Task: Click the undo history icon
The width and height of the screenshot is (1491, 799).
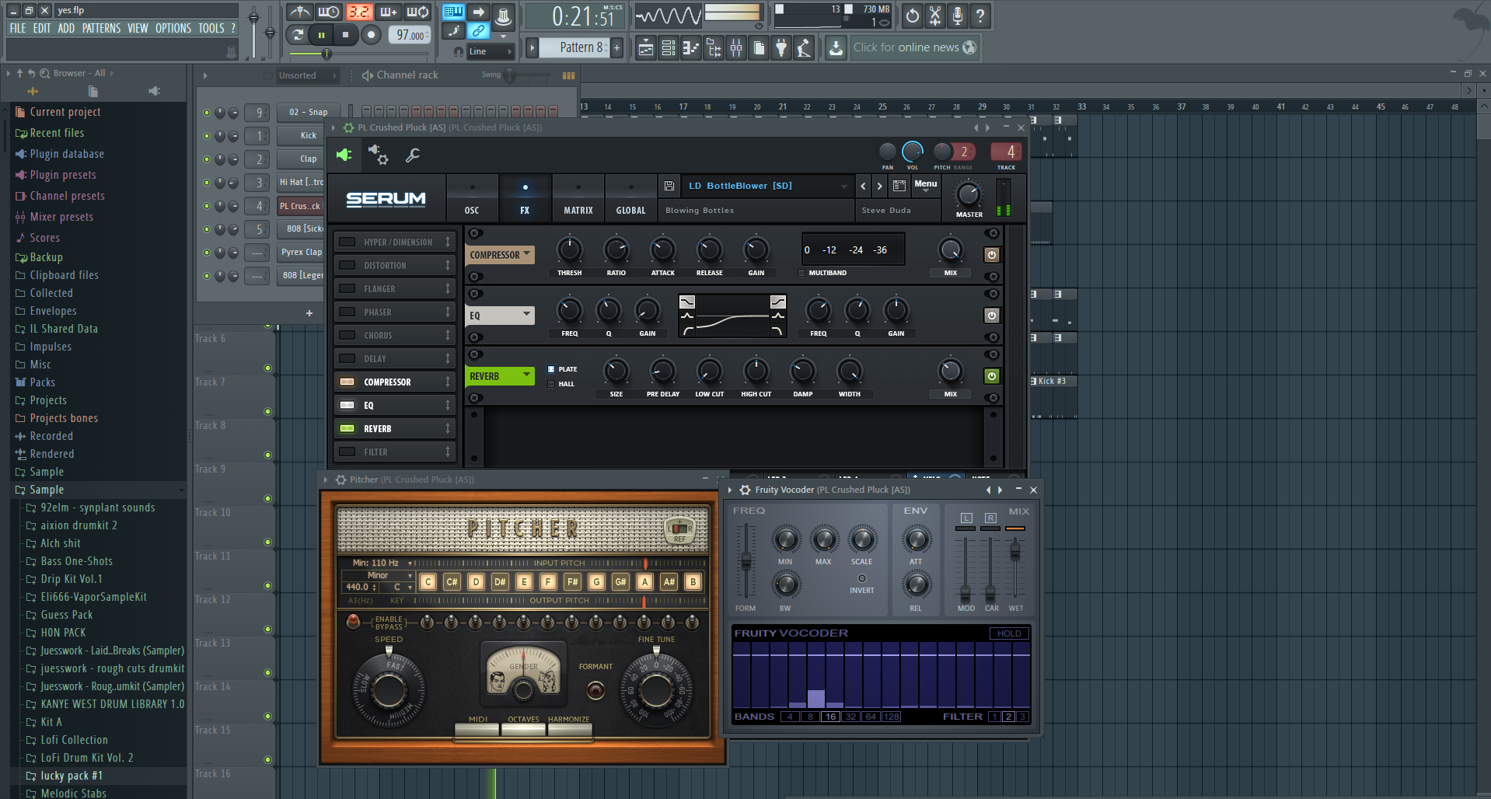Action: point(913,16)
